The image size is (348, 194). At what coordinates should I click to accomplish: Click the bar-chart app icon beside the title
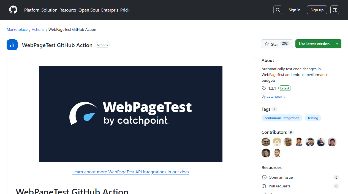pyautogui.click(x=12, y=45)
